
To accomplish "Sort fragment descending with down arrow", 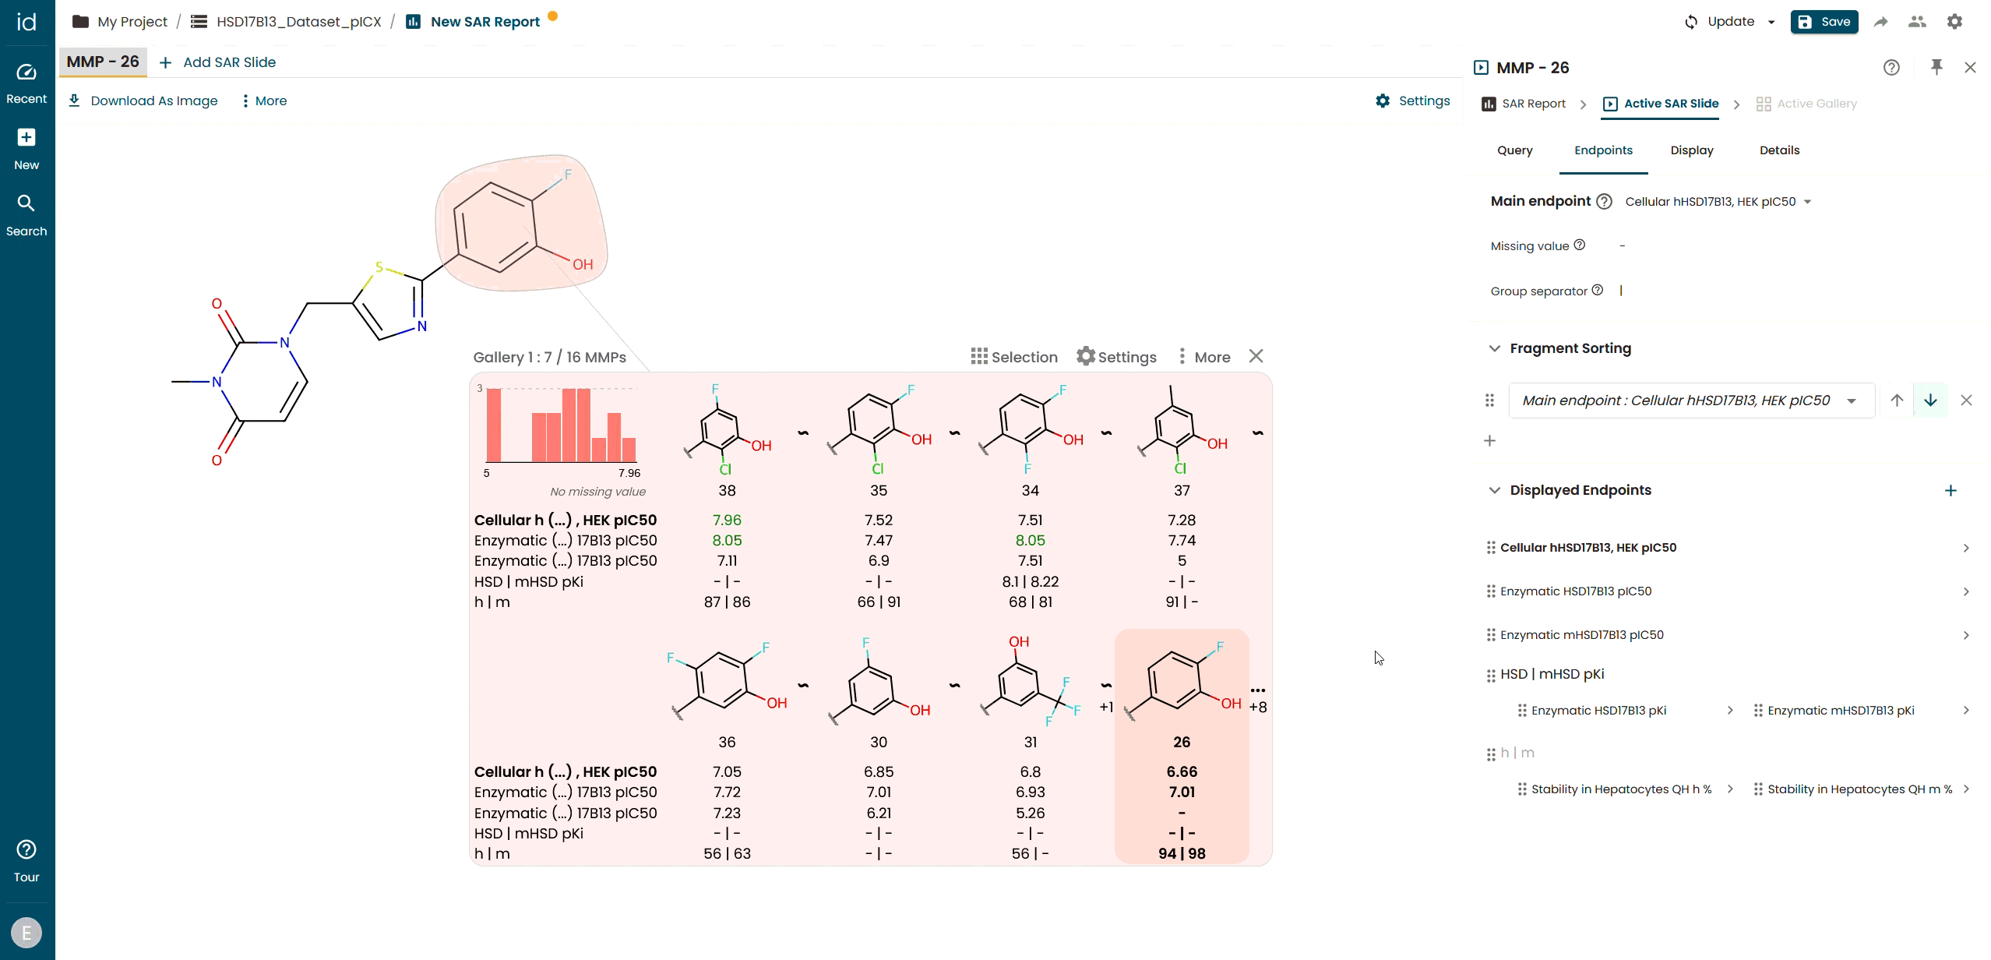I will click(1930, 401).
